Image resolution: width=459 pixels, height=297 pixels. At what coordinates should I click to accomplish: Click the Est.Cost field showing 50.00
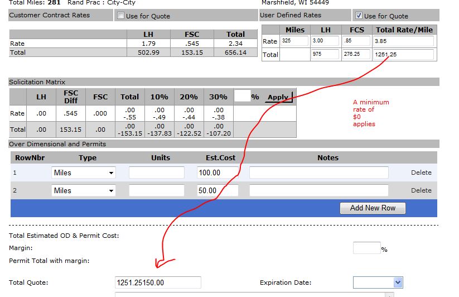tap(218, 190)
